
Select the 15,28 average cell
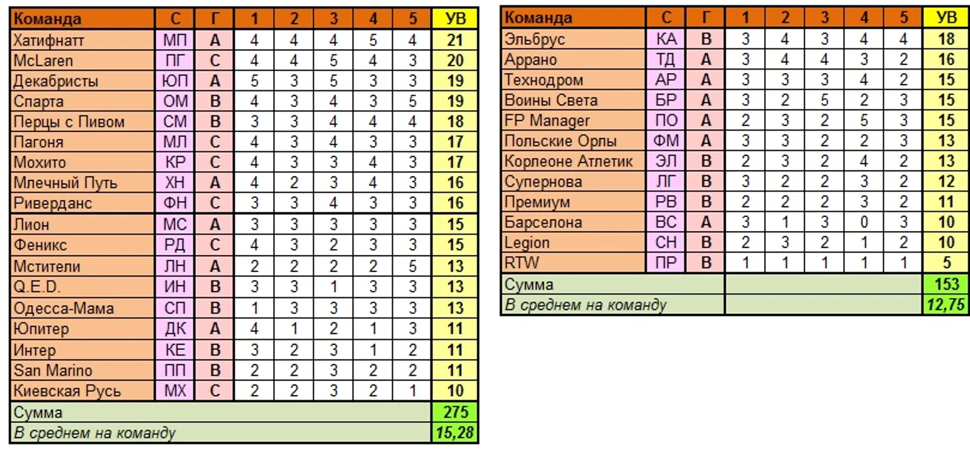click(x=455, y=433)
